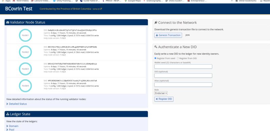Viewport: 270px width, 131px height.
Task: Click Node1's indy-node version text
Action: [x=55, y=38]
